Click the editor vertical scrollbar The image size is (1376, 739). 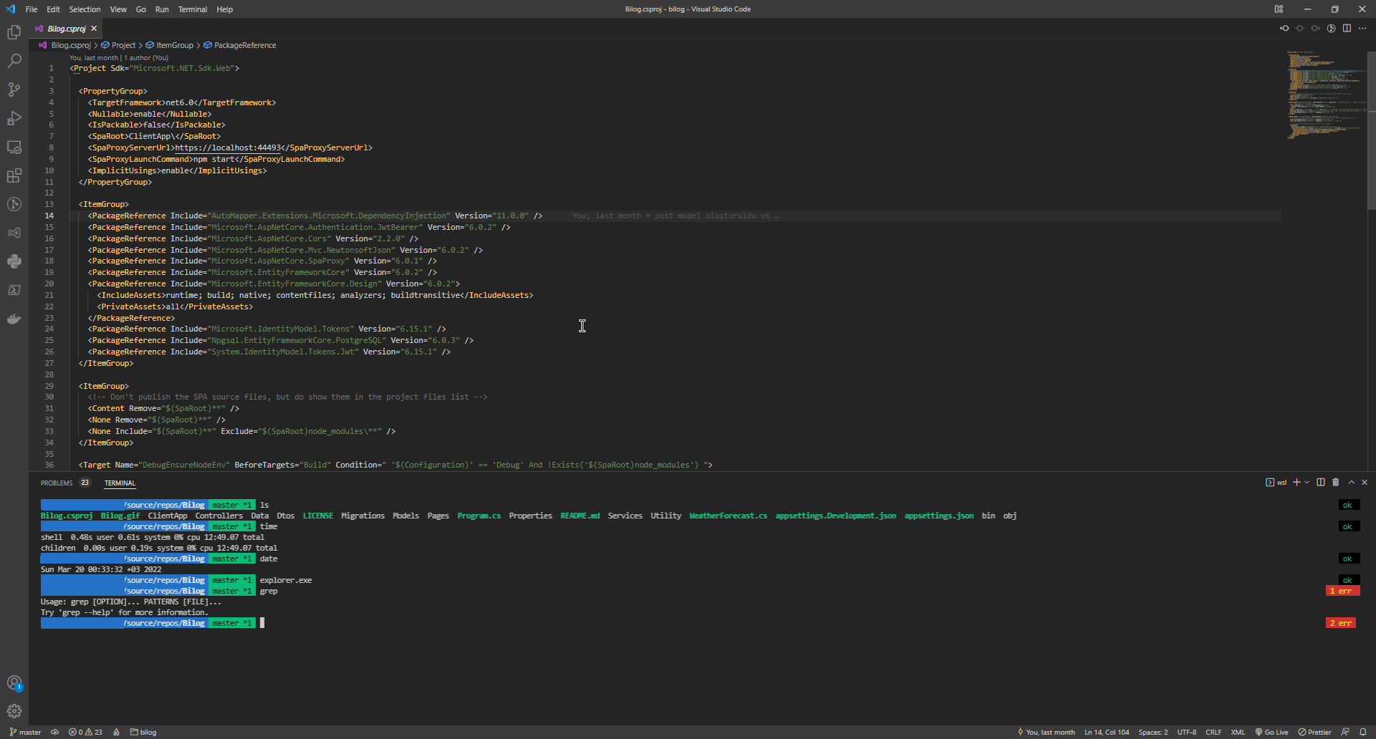tap(1372, 129)
